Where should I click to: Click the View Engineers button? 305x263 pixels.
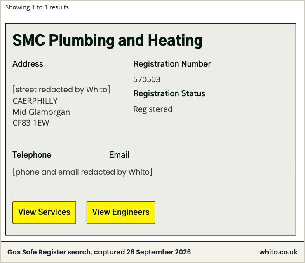click(x=121, y=212)
